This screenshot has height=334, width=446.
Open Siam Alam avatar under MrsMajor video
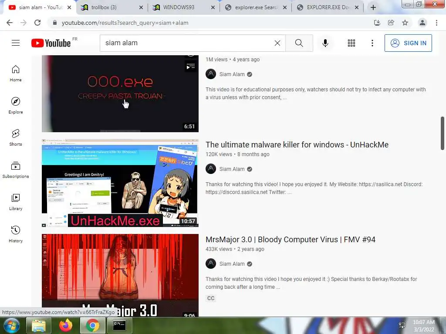(x=211, y=264)
